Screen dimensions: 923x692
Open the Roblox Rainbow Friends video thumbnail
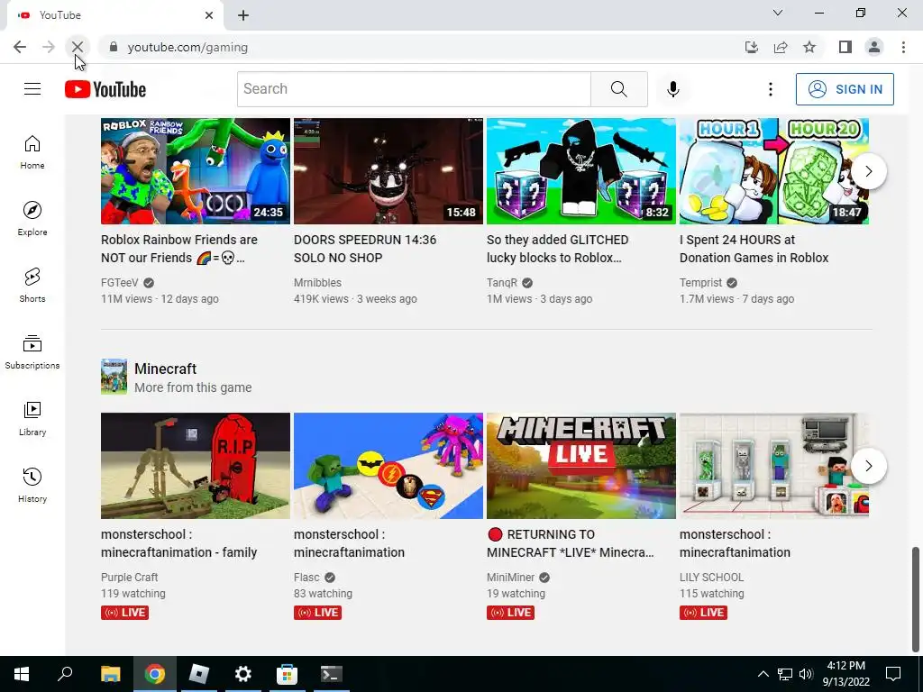196,171
